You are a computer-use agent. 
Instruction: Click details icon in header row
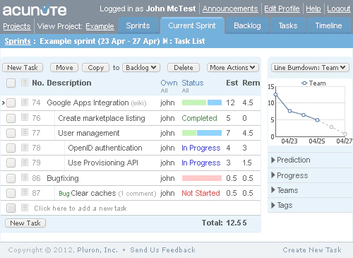coord(25,83)
